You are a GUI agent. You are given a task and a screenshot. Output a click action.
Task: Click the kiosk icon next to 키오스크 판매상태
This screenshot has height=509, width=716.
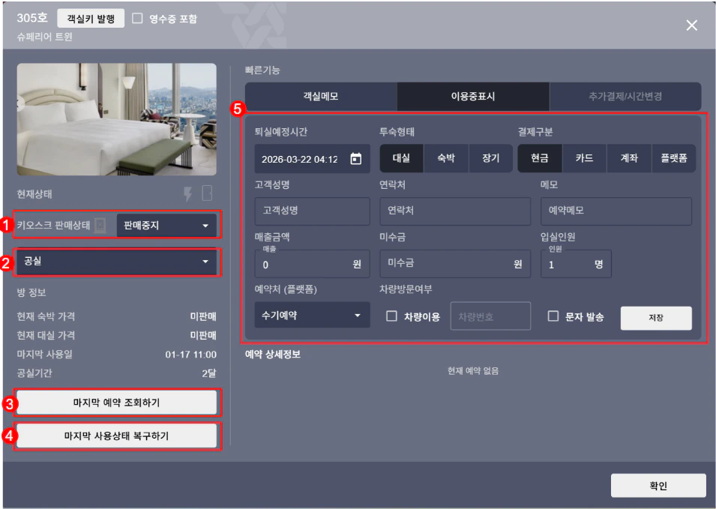coord(100,225)
